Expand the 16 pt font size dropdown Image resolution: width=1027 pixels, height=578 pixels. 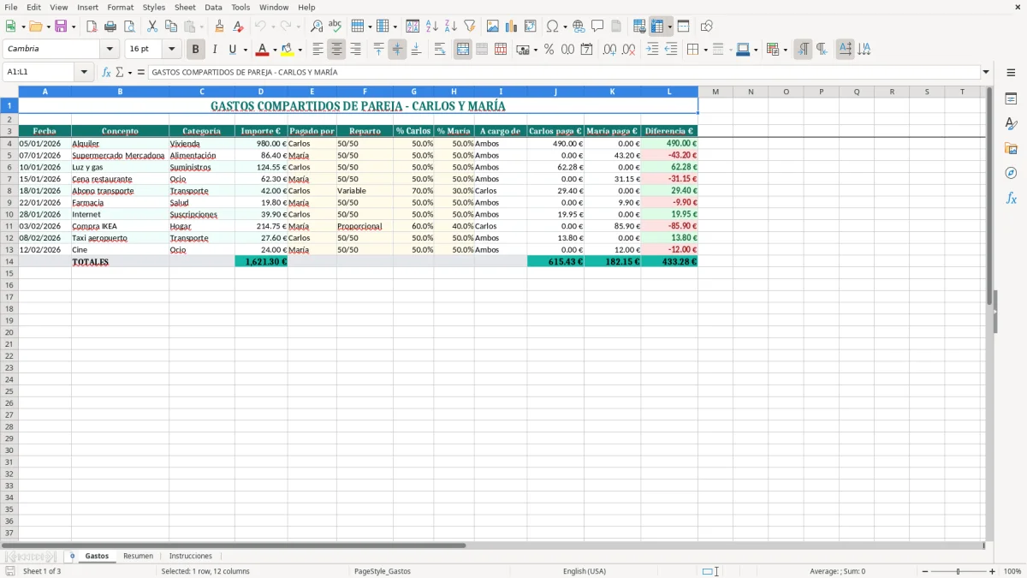[x=171, y=50]
